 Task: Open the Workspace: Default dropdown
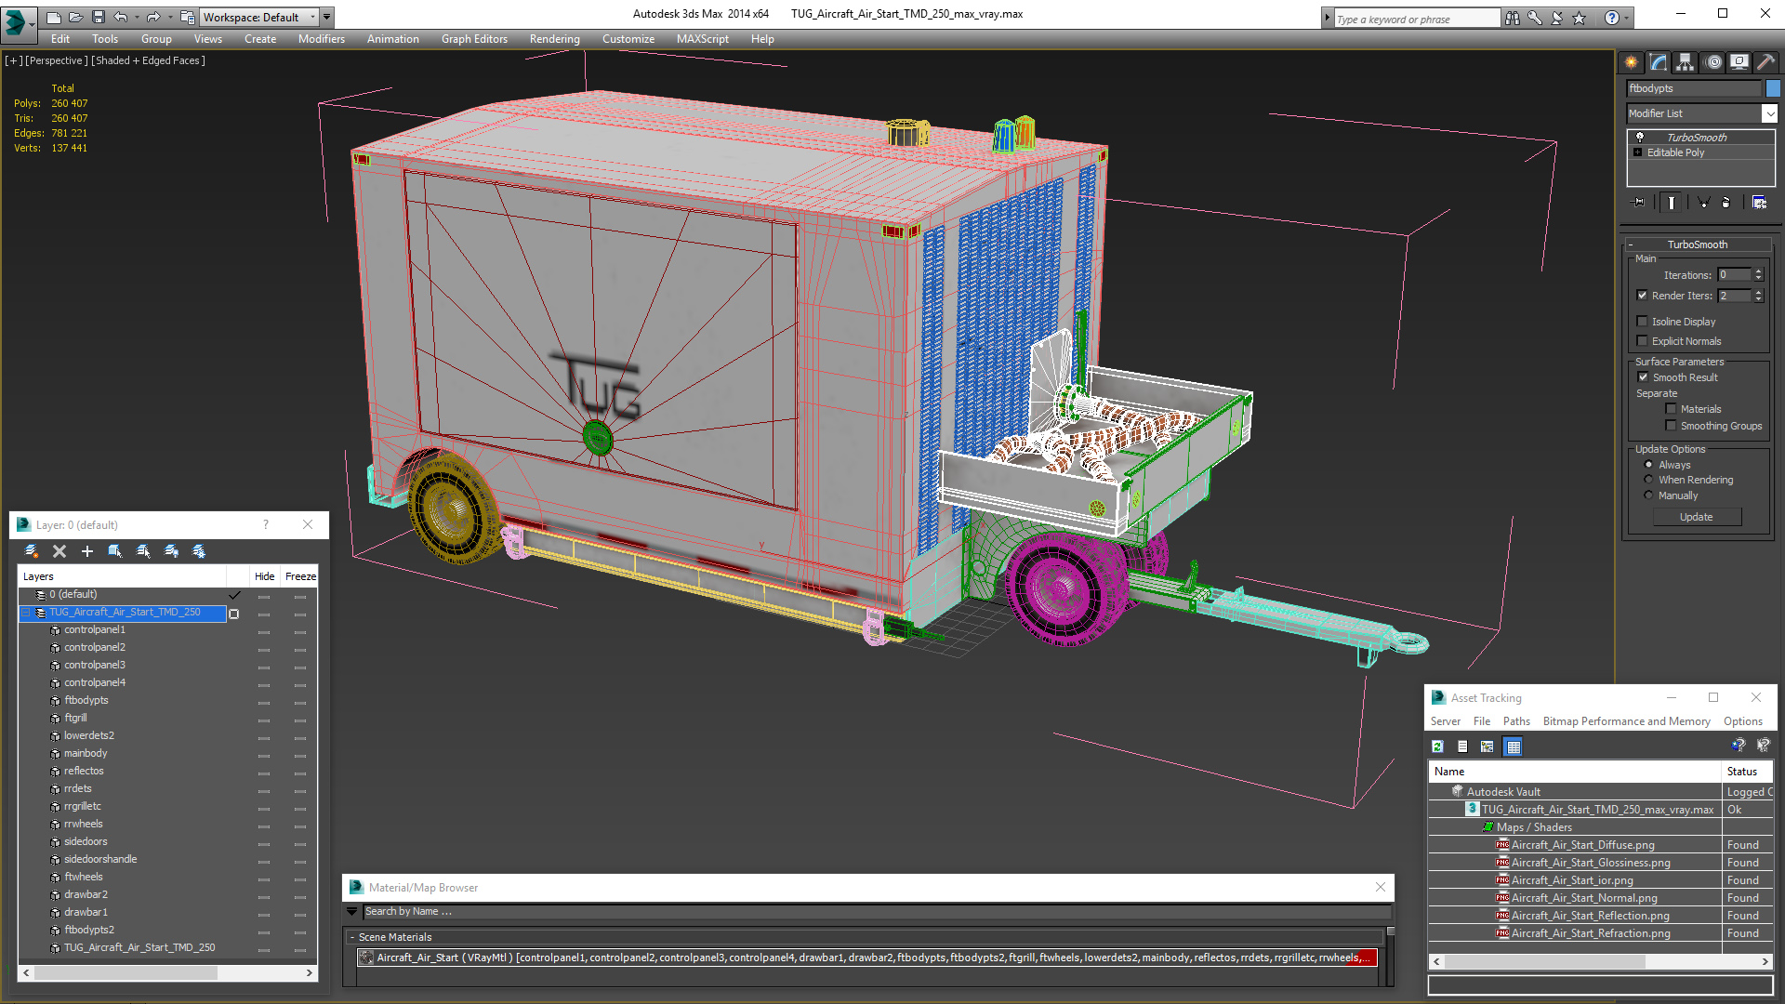(x=260, y=18)
